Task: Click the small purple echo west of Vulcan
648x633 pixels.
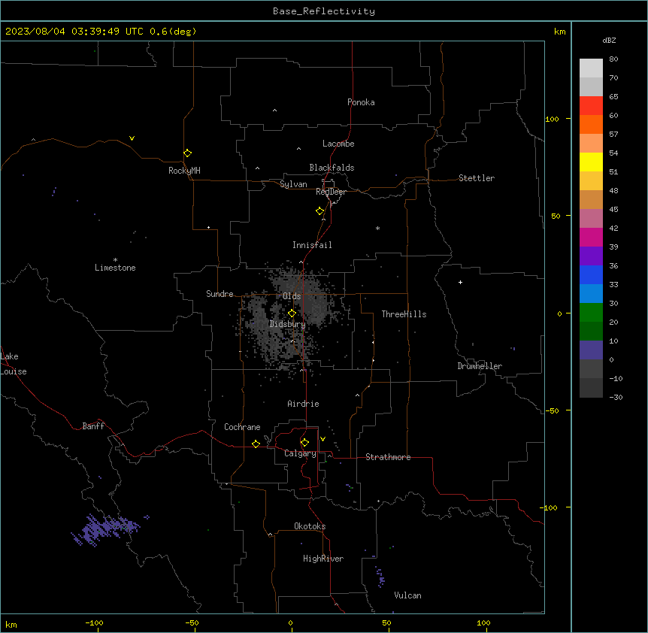Action: [380, 577]
